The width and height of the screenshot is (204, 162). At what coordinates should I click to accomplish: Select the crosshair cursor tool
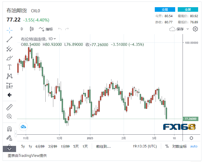(x=9, y=30)
